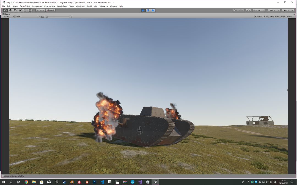Open Visual Studio Code from taskbar
Screen dimensions: 297x185
(102, 182)
